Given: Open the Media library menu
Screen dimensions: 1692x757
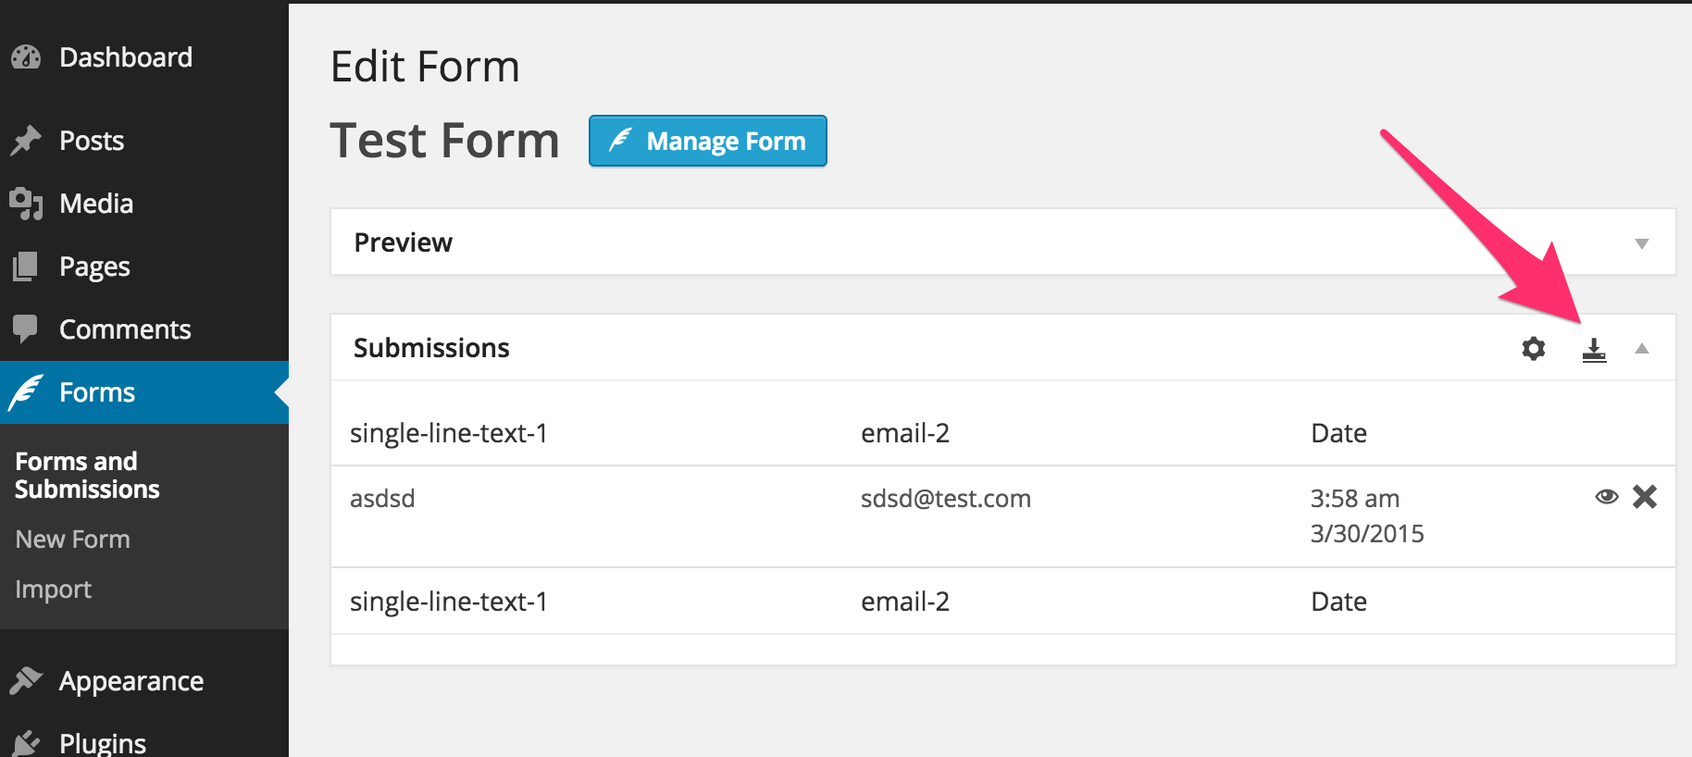Looking at the screenshot, I should 95,204.
